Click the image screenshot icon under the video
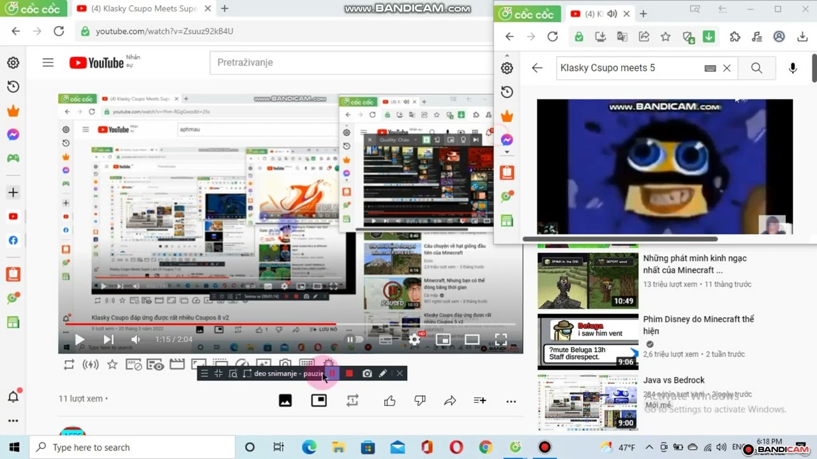The image size is (817, 459). [285, 400]
